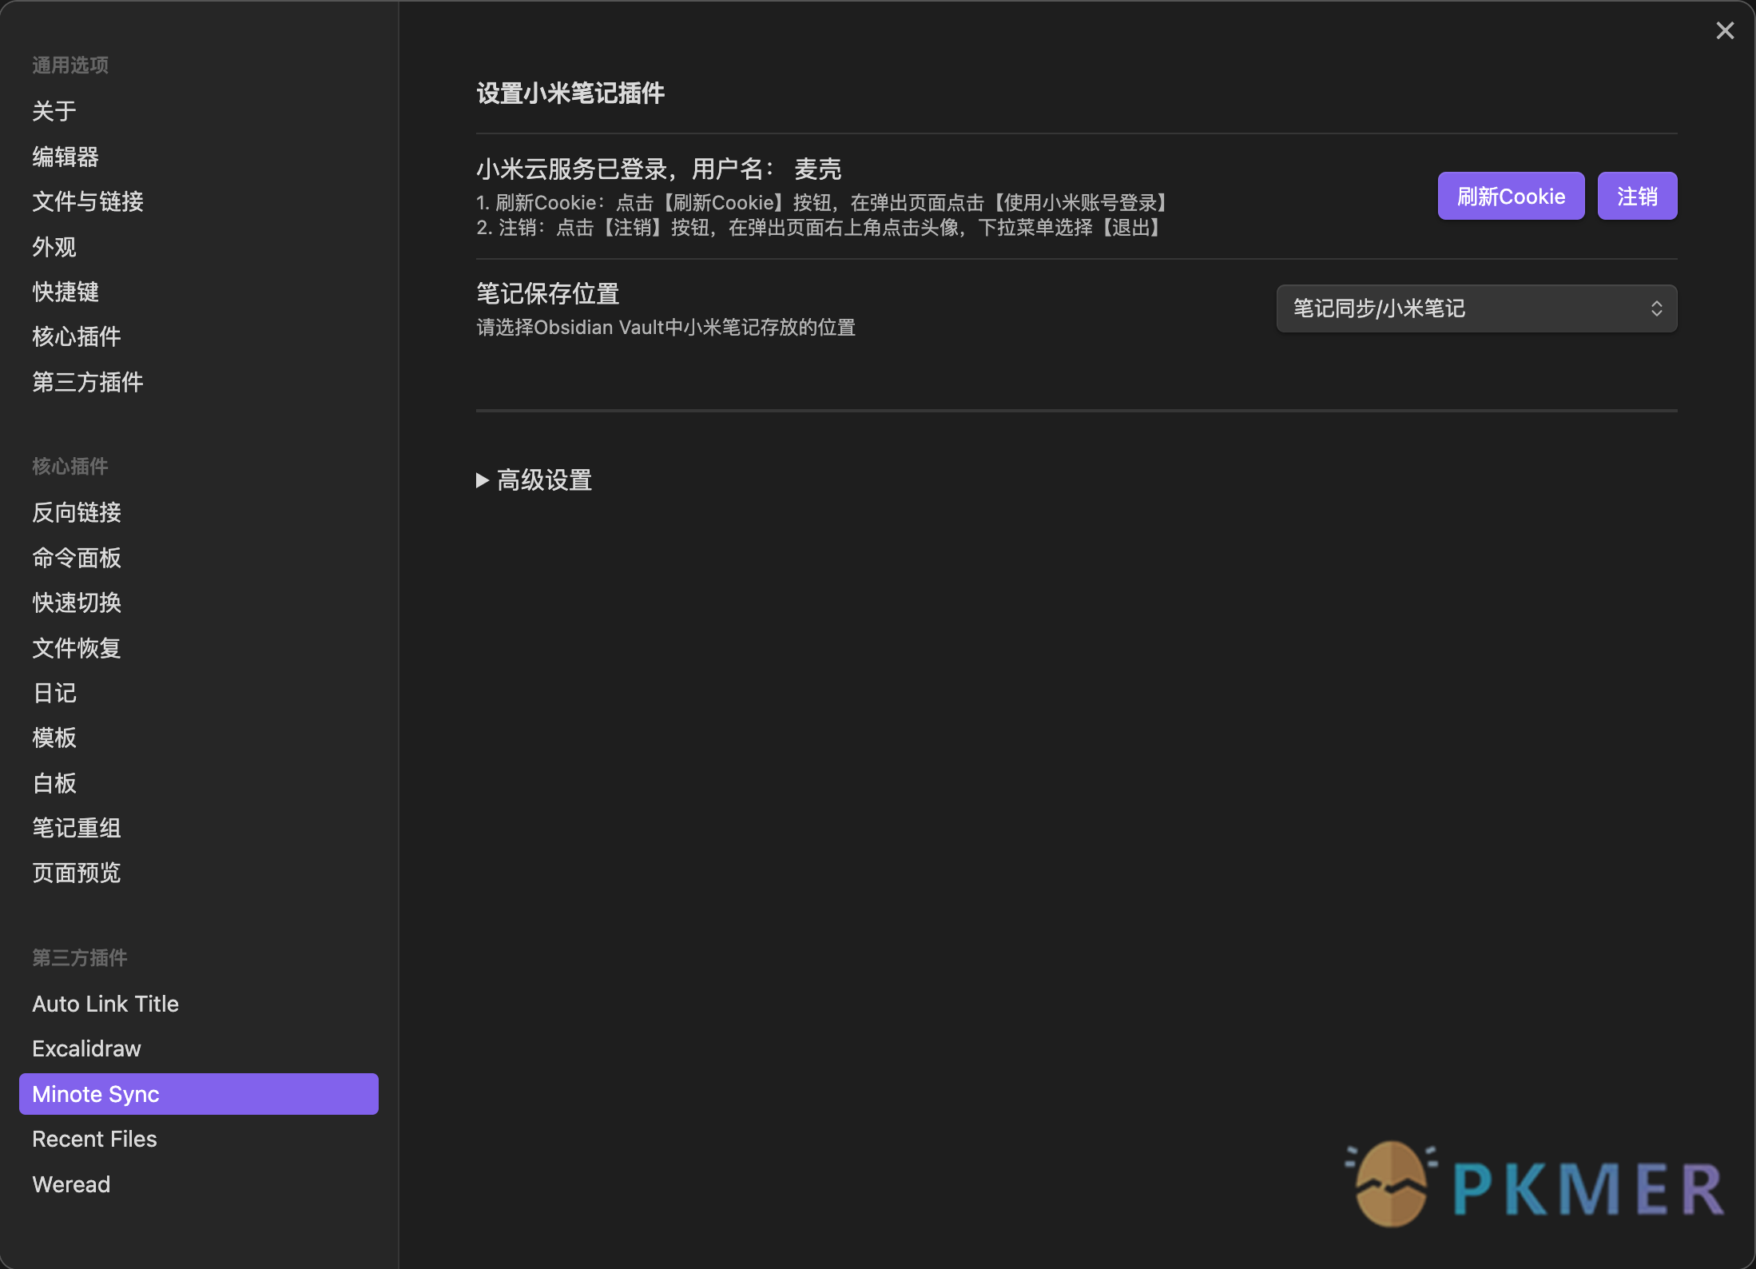Image resolution: width=1756 pixels, height=1269 pixels.
Task: Click the 设置小米笔记插件 heading
Action: (x=570, y=93)
